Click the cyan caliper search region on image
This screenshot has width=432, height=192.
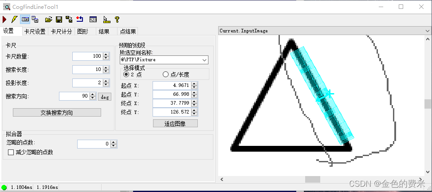point(322,95)
